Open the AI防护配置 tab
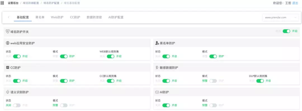 (116, 17)
